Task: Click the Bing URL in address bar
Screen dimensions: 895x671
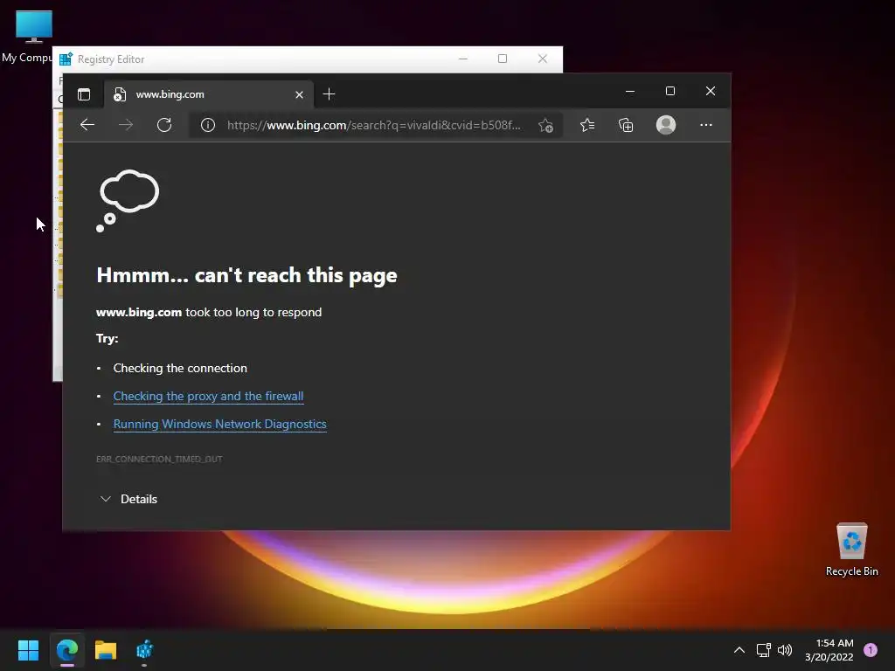Action: 374,125
